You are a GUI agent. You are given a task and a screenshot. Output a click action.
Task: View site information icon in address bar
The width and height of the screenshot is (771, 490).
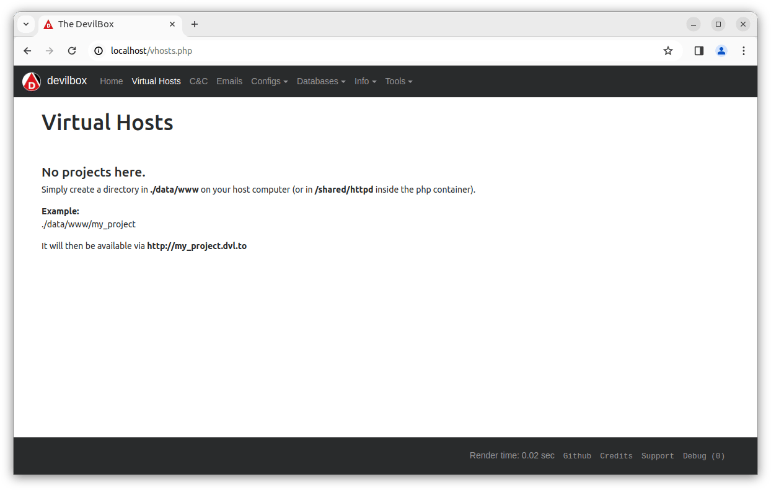point(99,51)
